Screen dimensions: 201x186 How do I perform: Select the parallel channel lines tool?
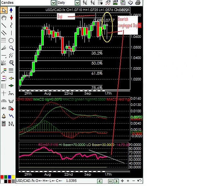[4, 33]
